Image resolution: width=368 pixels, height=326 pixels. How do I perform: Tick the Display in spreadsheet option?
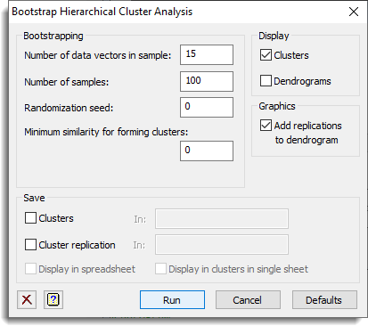(x=30, y=269)
